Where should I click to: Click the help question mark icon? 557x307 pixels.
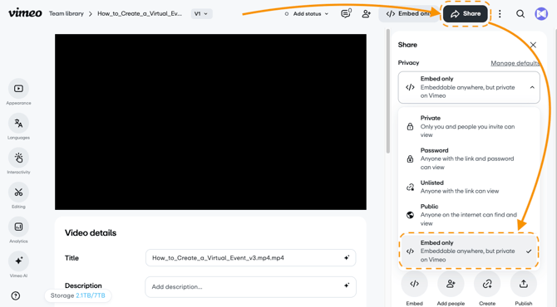pos(16,295)
